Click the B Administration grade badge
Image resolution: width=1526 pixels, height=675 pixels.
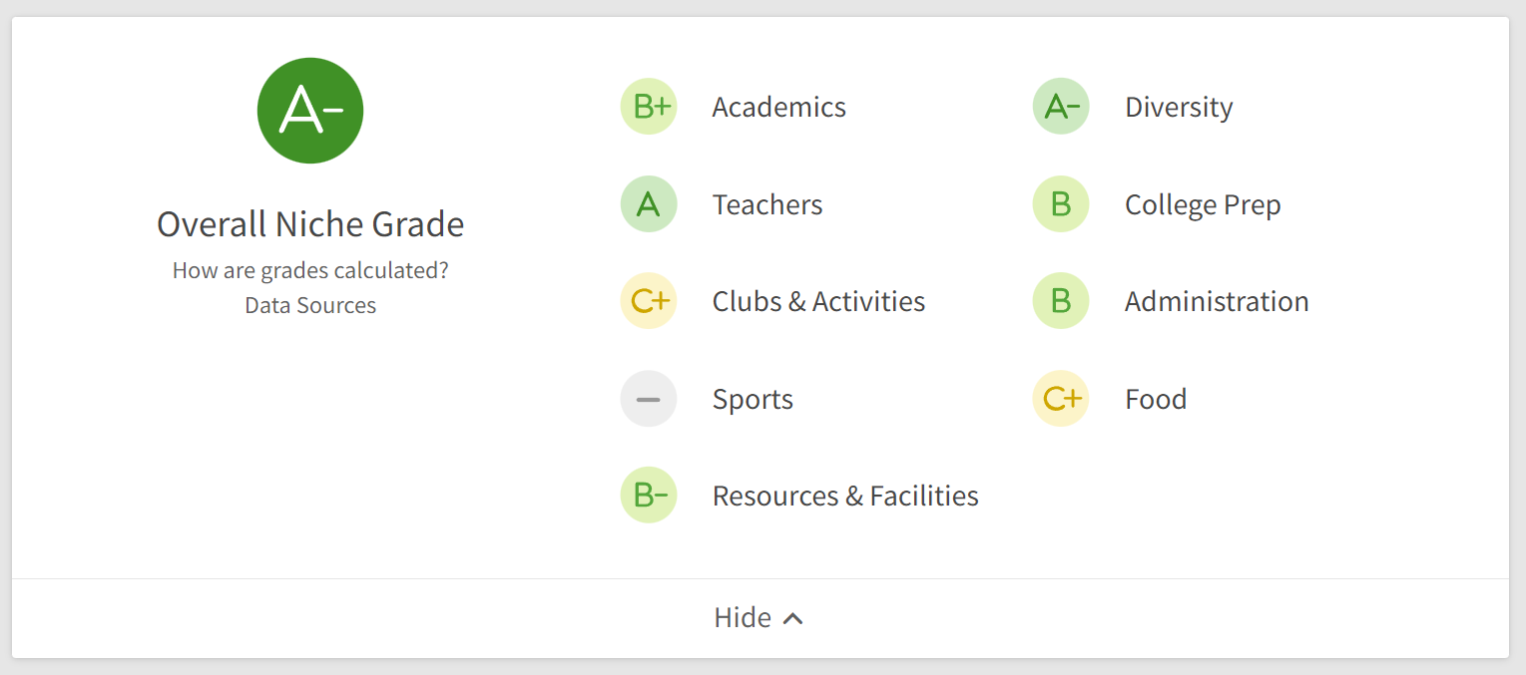tap(1061, 301)
